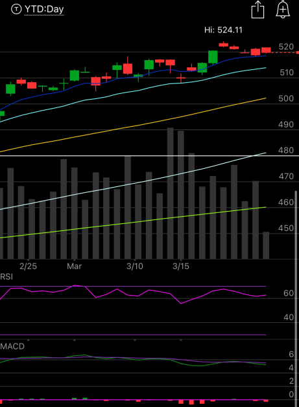This screenshot has height=407, width=299.
Task: Tap the share icon
Action: 257,10
